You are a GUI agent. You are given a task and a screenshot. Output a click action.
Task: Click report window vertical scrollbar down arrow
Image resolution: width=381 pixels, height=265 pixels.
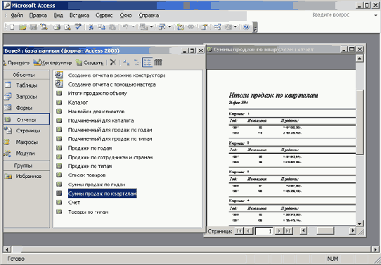[x=359, y=224]
